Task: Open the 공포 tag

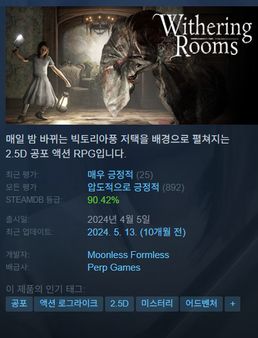Action: [19, 304]
